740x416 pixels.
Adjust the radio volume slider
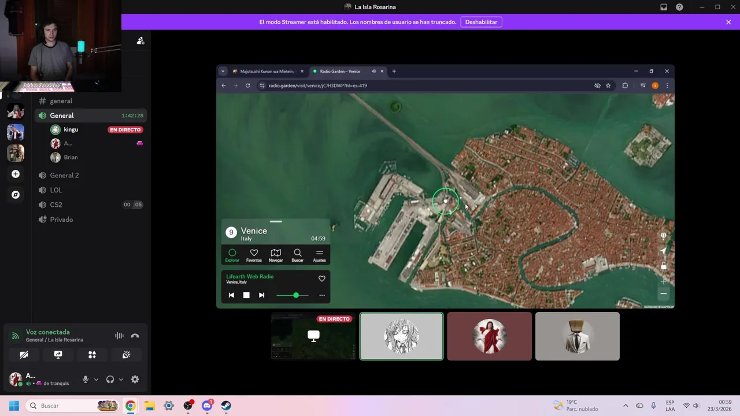click(x=293, y=295)
